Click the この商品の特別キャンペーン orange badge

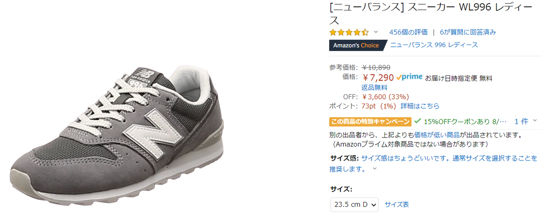[x=370, y=121]
